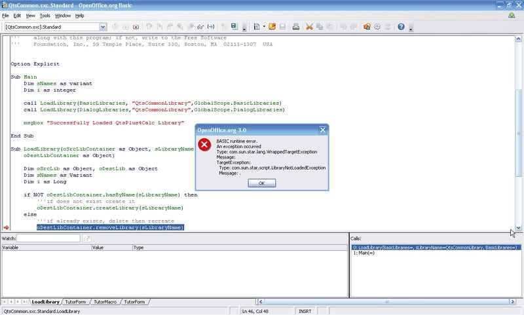This screenshot has width=524, height=315.
Task: Click the horizontal scrollbar below the editor
Action: (x=386, y=301)
